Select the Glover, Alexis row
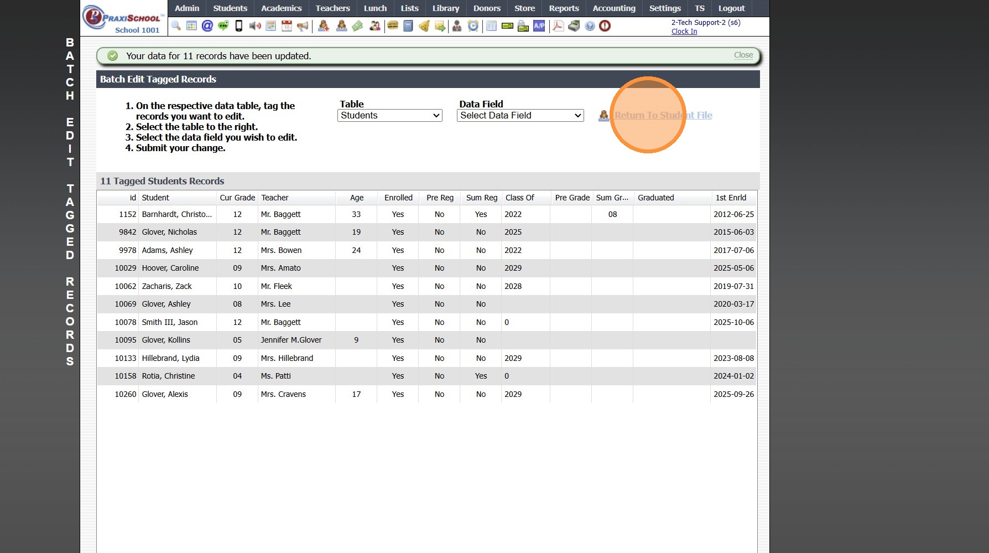This screenshot has height=553, width=989. tap(426, 394)
